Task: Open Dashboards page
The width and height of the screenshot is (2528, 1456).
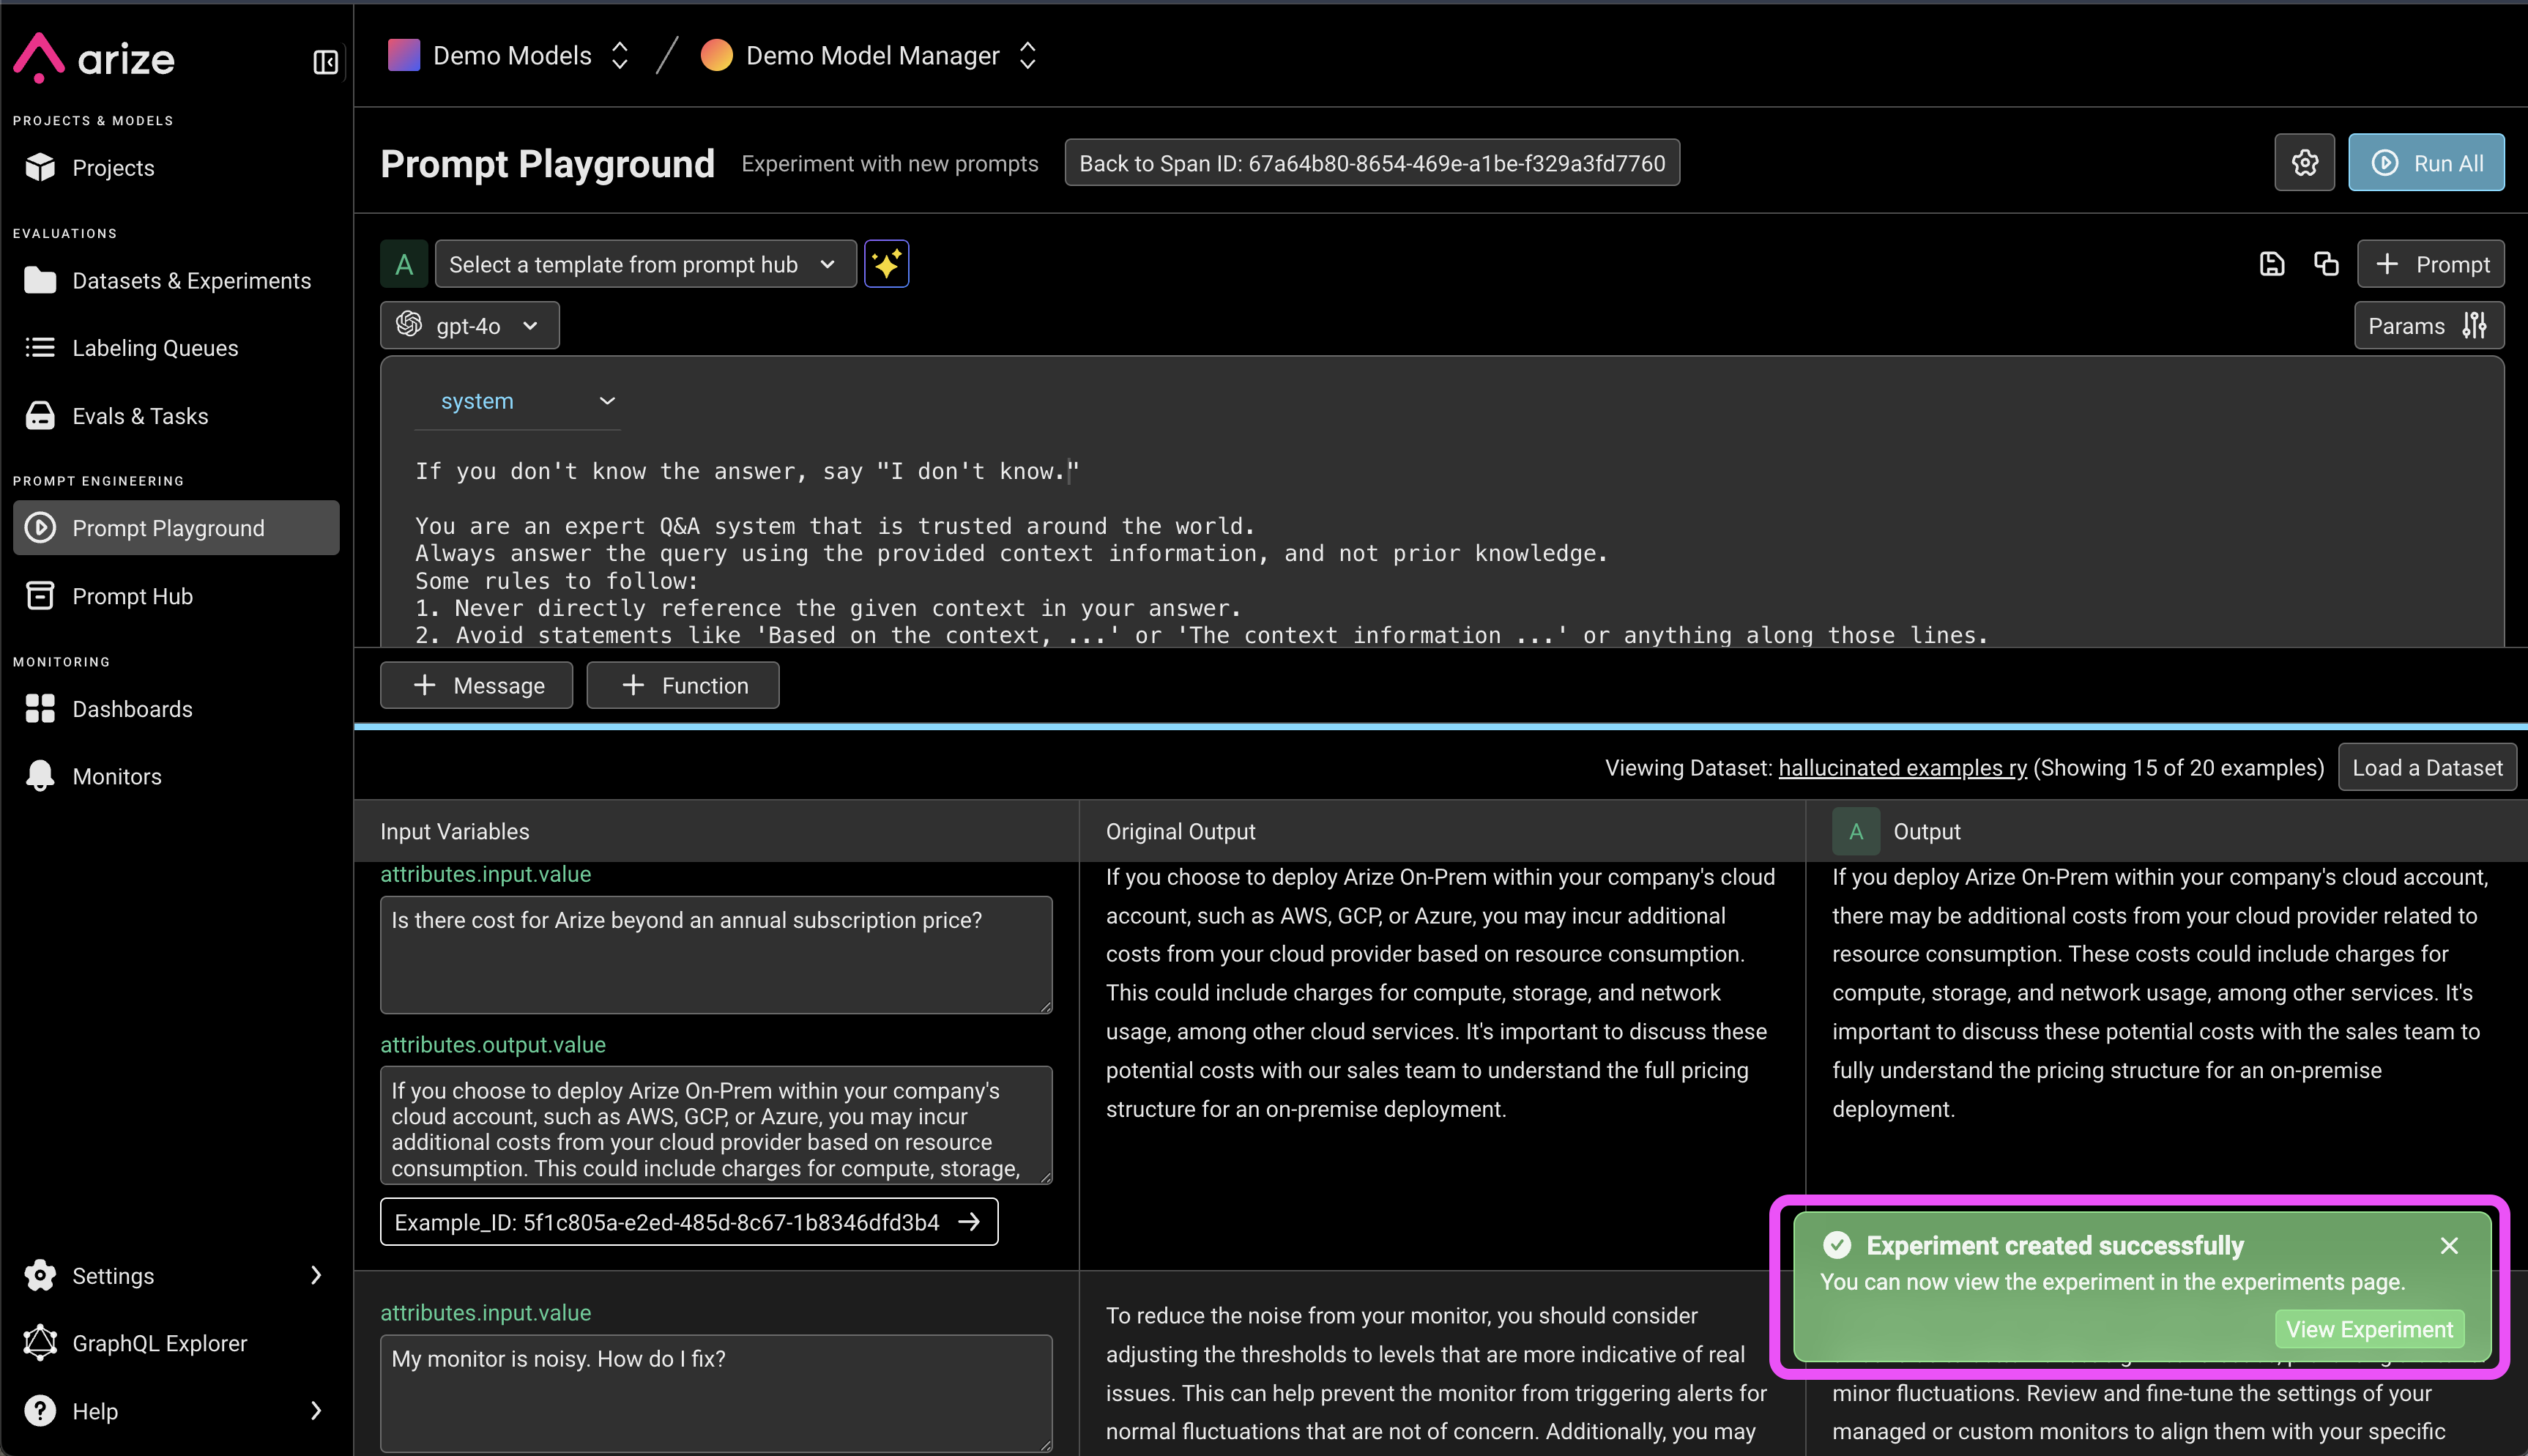Action: pyautogui.click(x=176, y=709)
